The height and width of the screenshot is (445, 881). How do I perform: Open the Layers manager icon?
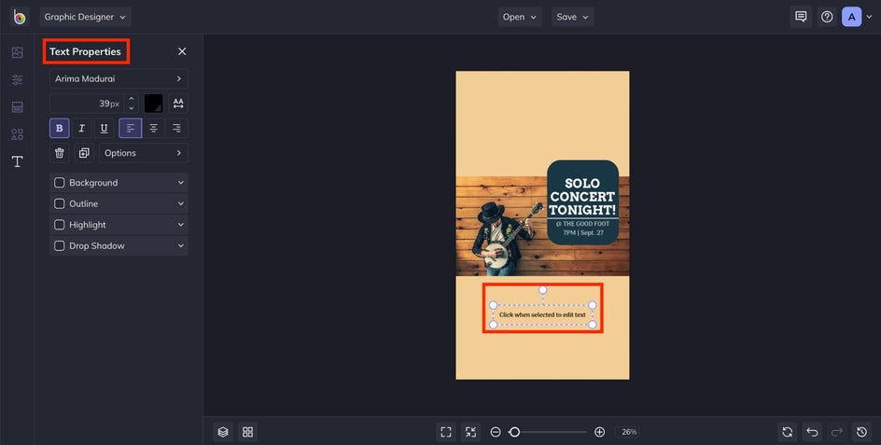click(x=223, y=432)
